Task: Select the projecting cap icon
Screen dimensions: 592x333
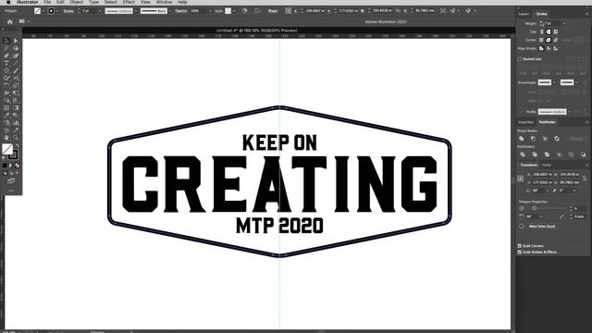Action: [555, 31]
